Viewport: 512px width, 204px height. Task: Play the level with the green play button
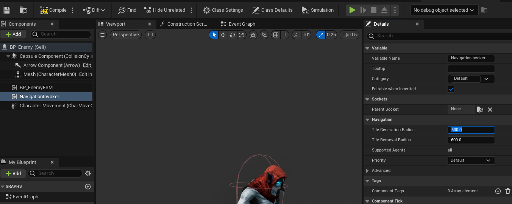pyautogui.click(x=352, y=10)
